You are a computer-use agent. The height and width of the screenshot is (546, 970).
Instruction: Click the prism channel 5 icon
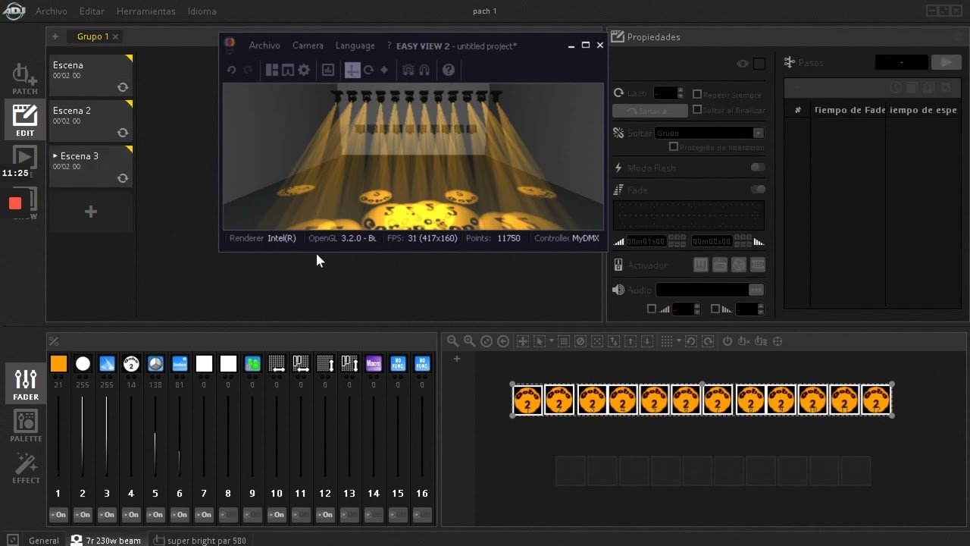pyautogui.click(x=155, y=364)
